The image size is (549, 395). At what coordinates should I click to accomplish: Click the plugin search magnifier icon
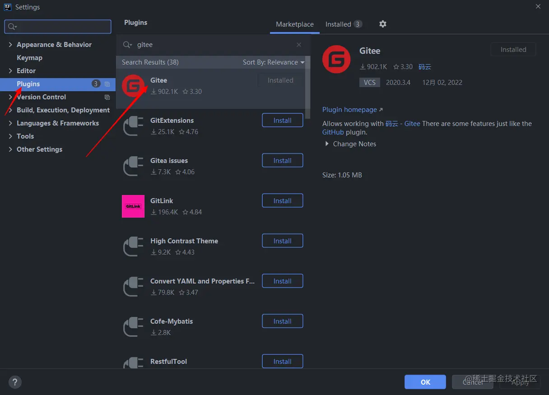pos(127,45)
